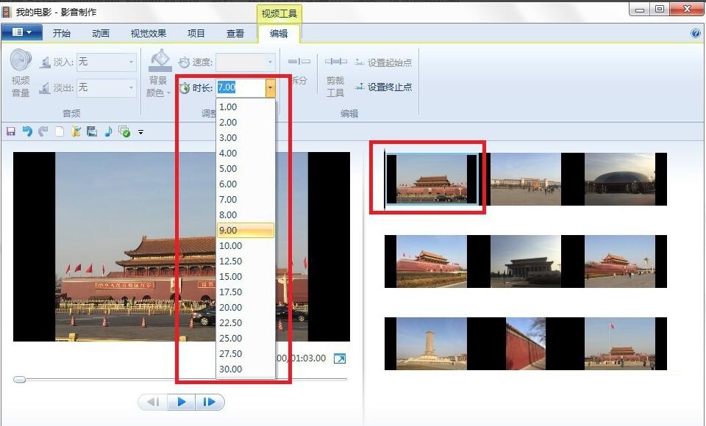Image resolution: width=706 pixels, height=426 pixels.
Task: Open full screen preview
Action: 340,358
